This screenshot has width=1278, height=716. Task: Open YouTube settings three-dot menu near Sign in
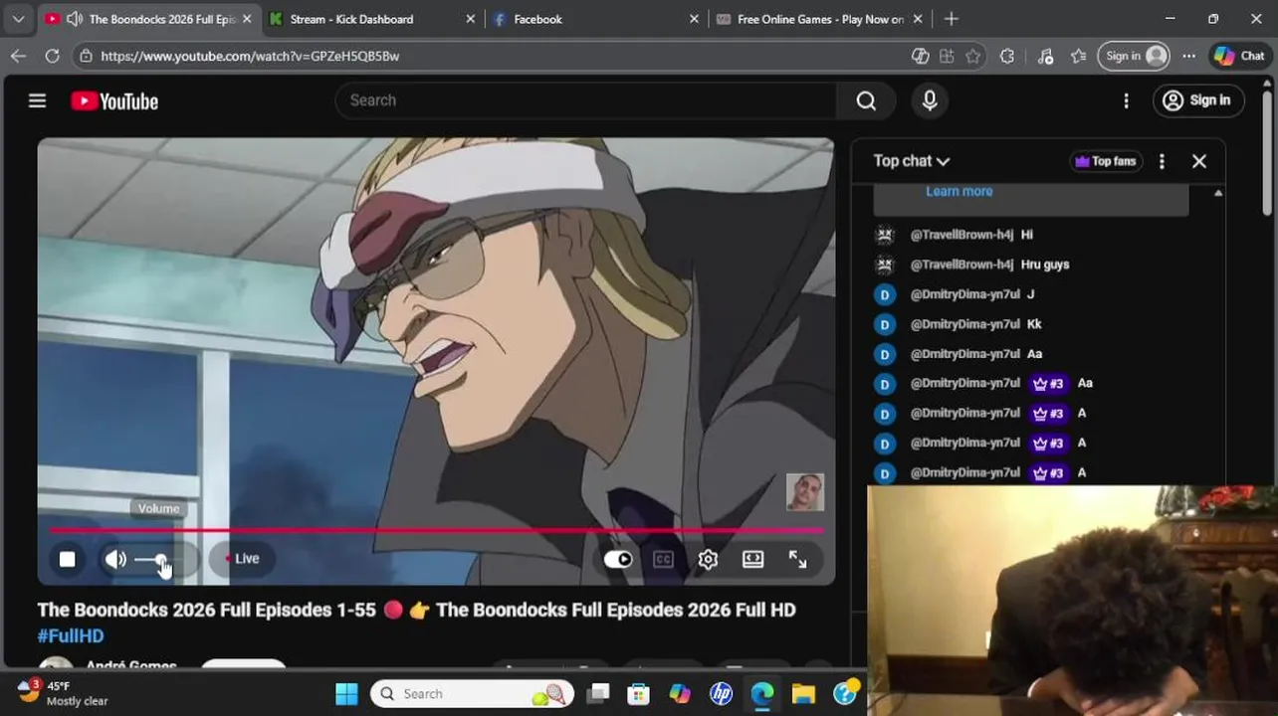(1126, 100)
